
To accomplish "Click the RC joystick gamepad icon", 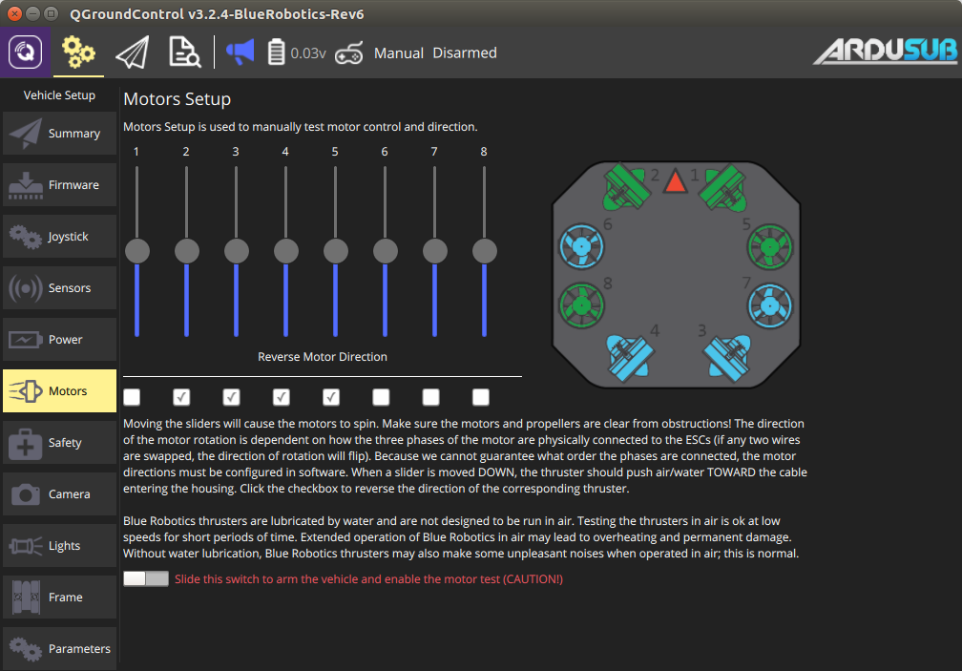I will tap(349, 53).
